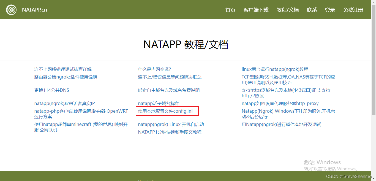Click 免费注册 in the navigation bar
Viewport: 376px width, 181px height.
(353, 10)
